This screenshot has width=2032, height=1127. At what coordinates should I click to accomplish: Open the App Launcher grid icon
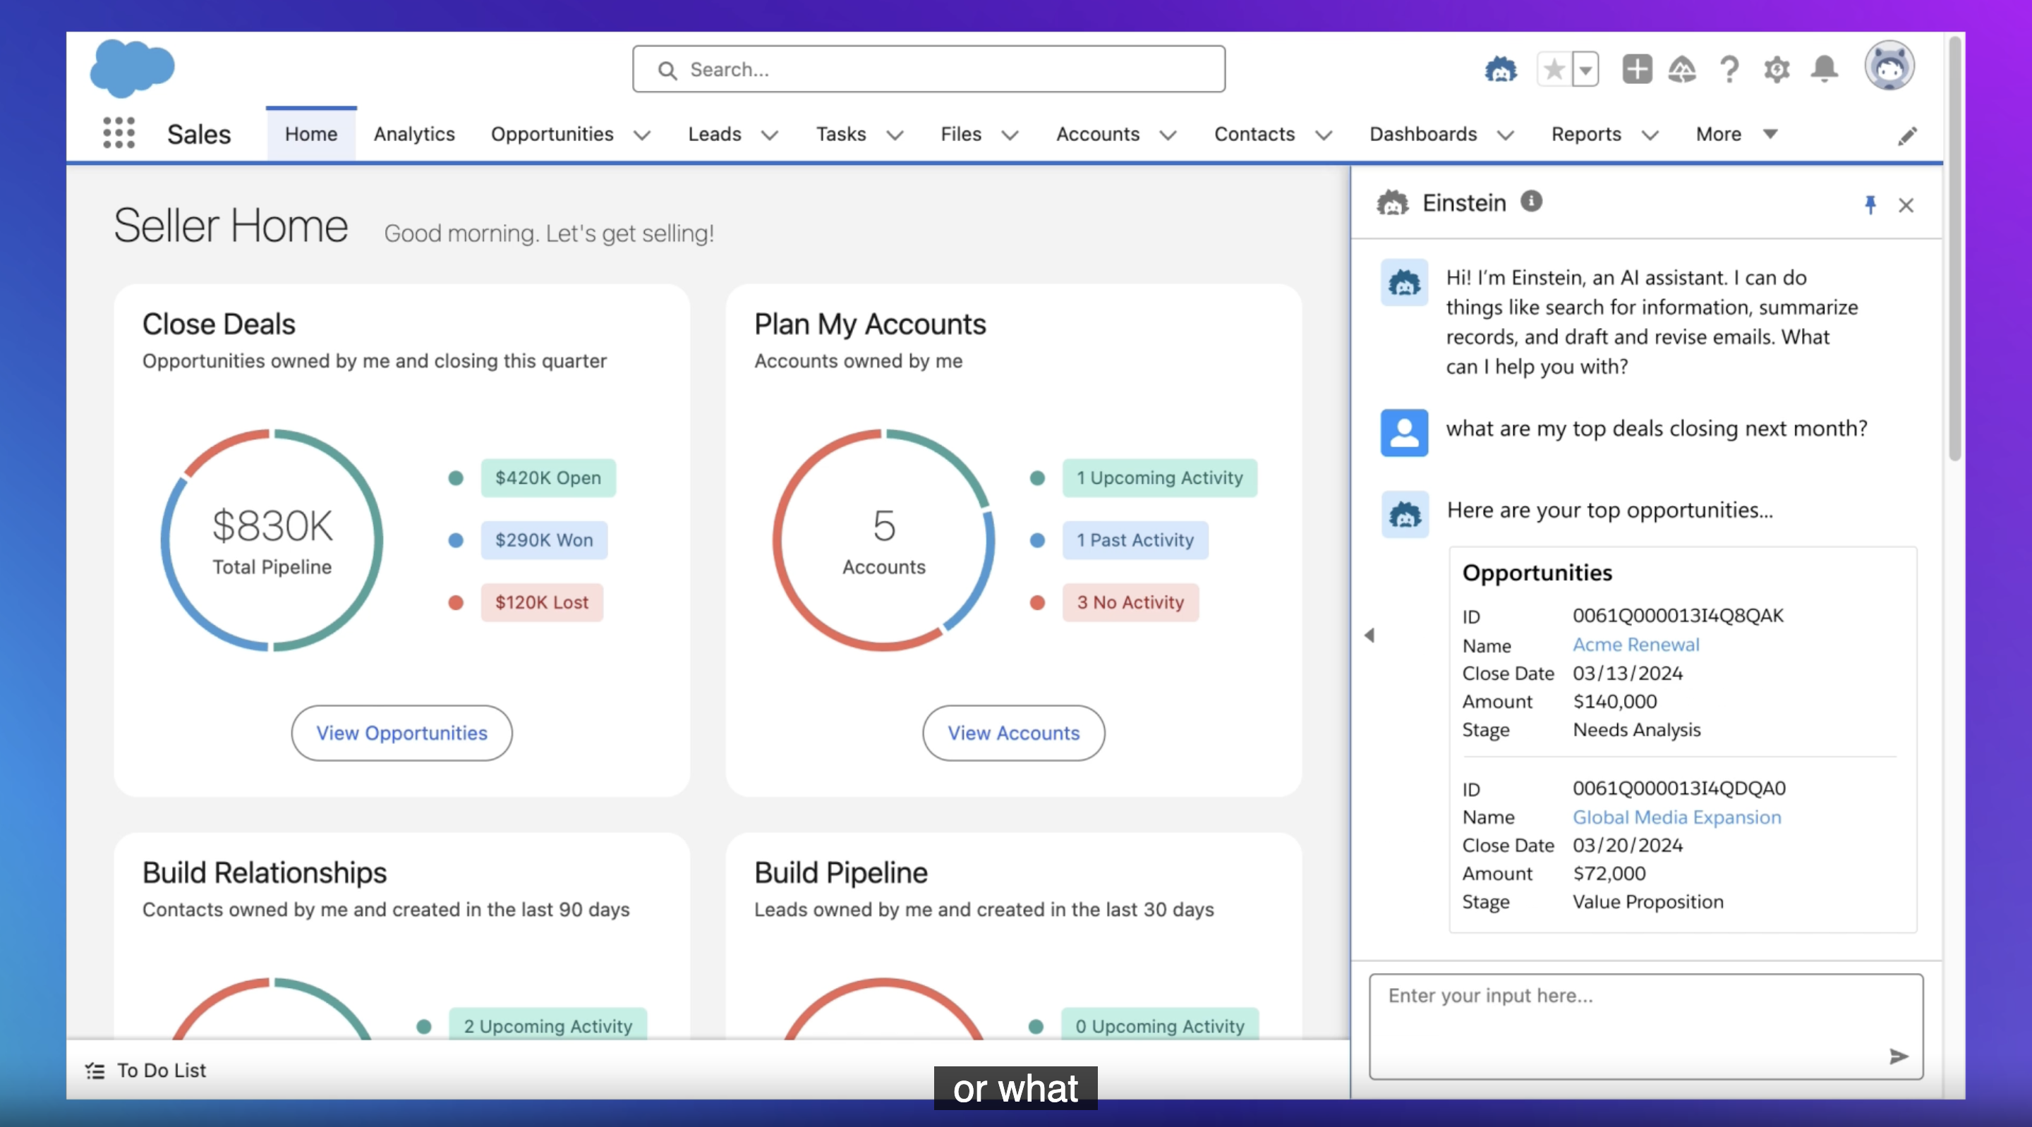pyautogui.click(x=119, y=133)
